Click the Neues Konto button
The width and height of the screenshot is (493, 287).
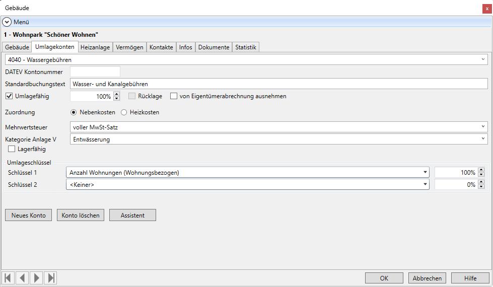click(28, 215)
